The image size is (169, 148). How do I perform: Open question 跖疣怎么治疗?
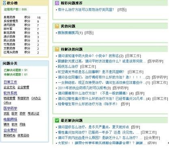click(68, 66)
